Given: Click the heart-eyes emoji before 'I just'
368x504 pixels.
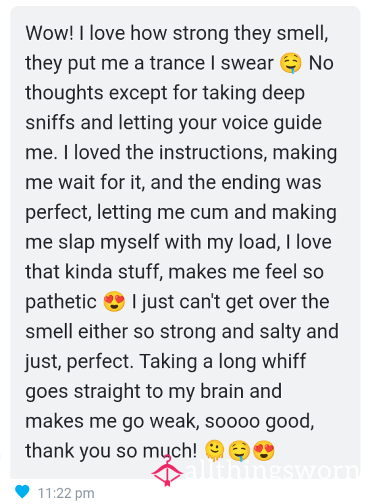Looking at the screenshot, I should 114,302.
